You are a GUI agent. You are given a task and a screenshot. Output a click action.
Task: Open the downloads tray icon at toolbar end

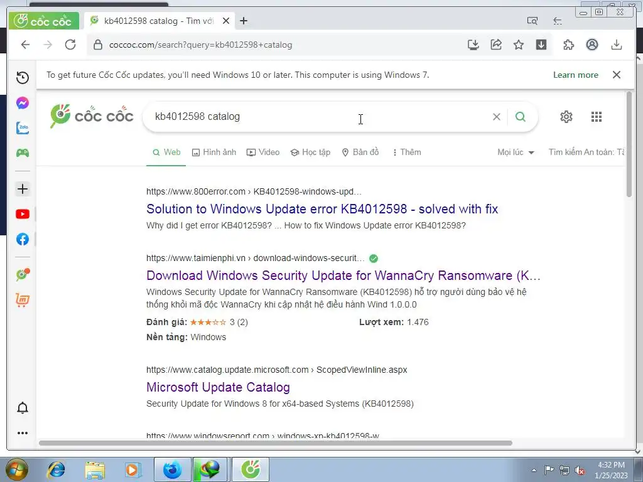tap(617, 45)
